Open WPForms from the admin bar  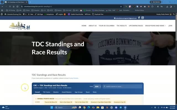[x=88, y=14]
